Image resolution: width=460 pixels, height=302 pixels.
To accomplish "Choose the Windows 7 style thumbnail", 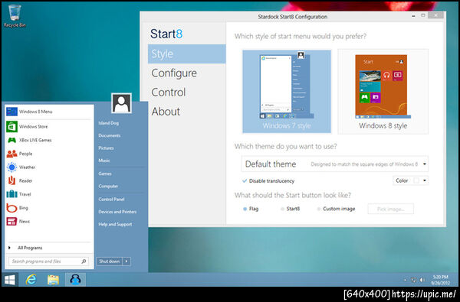I will coord(287,92).
